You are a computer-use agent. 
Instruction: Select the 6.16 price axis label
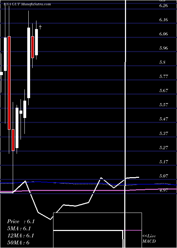pyautogui.click(x=164, y=20)
